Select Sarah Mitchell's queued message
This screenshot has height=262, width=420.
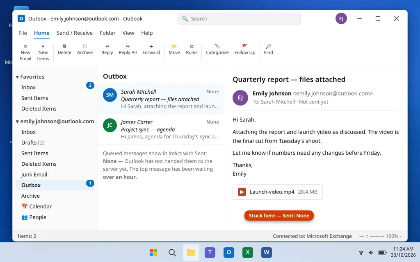pyautogui.click(x=161, y=99)
